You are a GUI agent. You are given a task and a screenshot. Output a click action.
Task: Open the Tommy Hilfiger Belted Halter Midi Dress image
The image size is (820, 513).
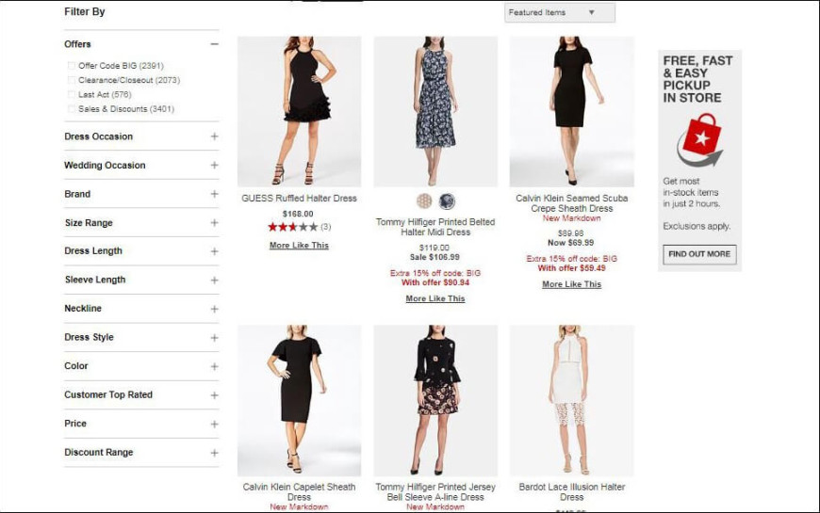click(435, 111)
